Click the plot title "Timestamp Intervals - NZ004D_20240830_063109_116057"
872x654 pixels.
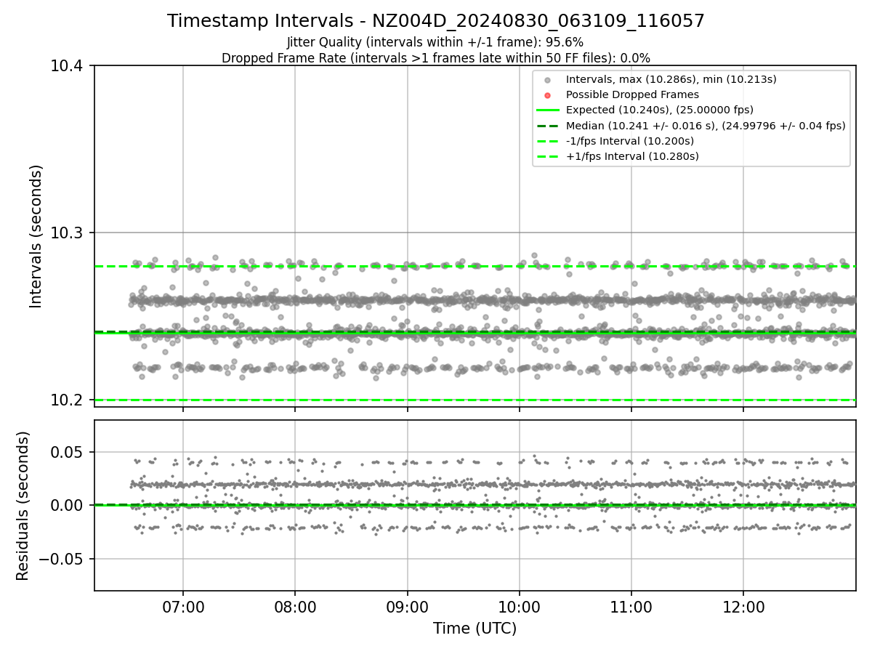tap(436, 21)
